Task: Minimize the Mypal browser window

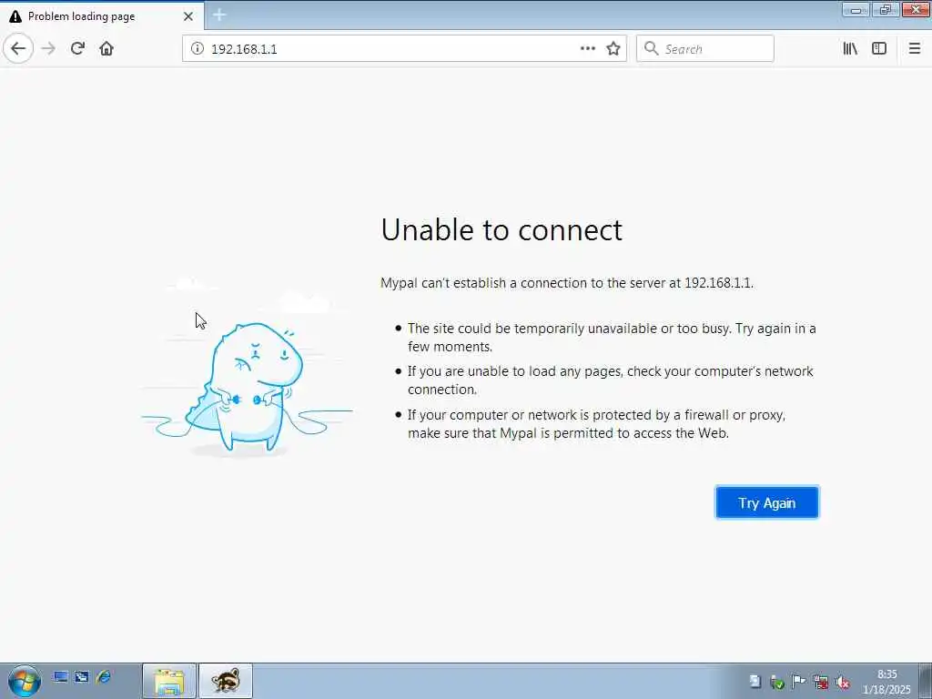Action: click(856, 10)
